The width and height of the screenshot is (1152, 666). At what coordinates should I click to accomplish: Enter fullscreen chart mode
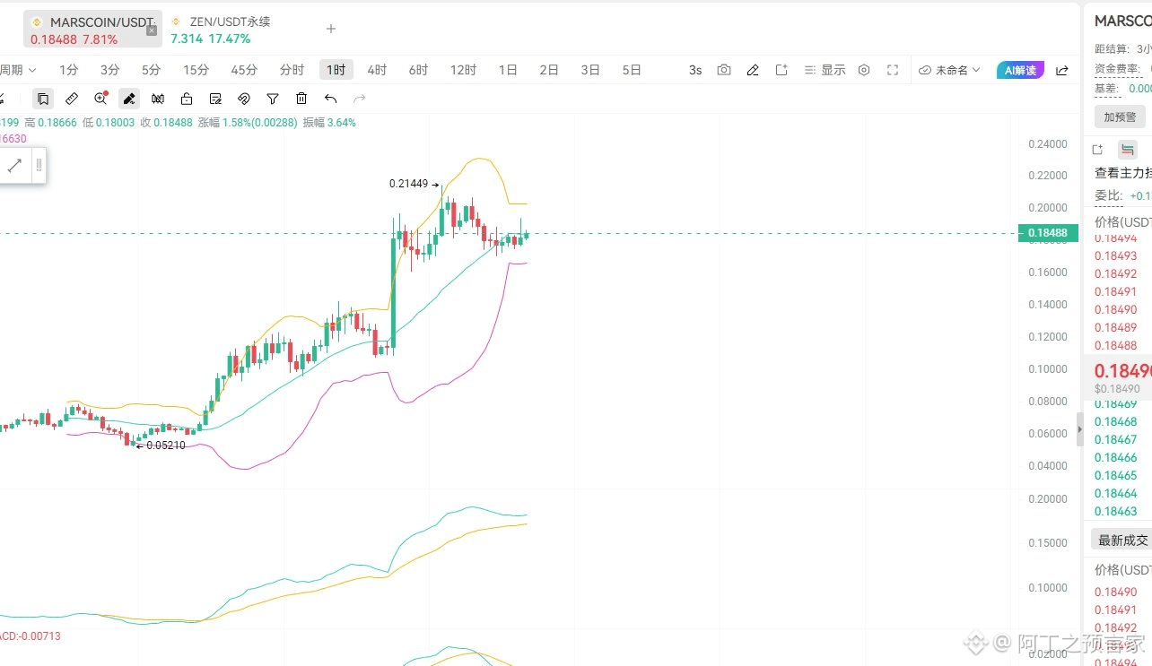pyautogui.click(x=893, y=70)
